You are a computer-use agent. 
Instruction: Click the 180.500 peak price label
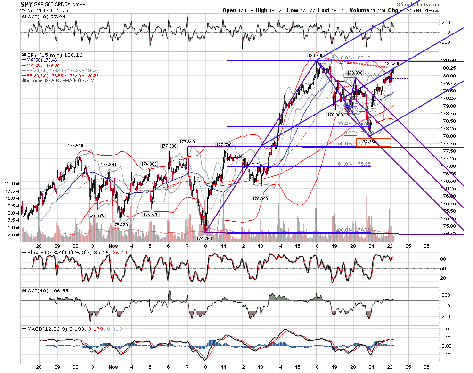point(315,56)
